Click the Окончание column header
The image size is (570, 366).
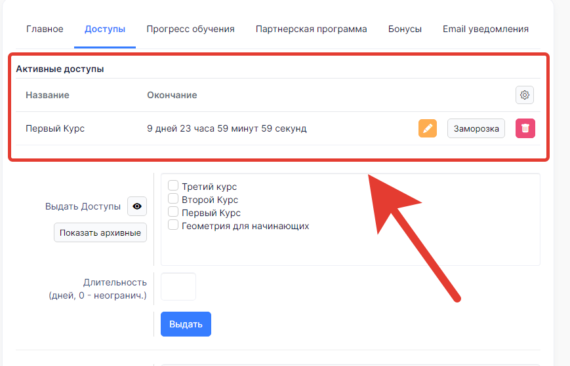click(172, 95)
